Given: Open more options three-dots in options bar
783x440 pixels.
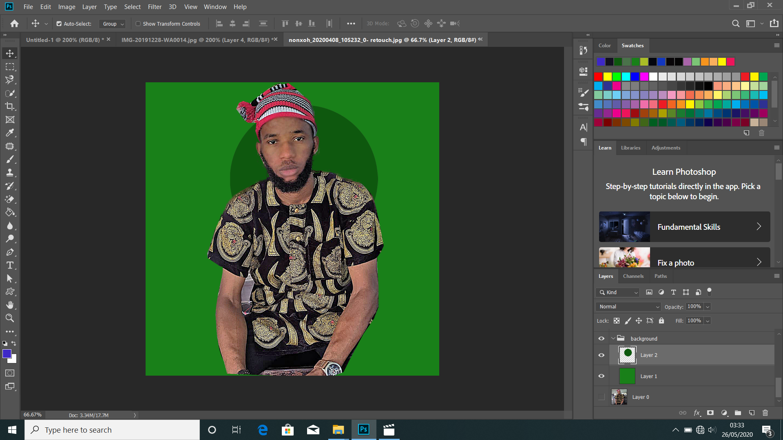Looking at the screenshot, I should point(351,24).
